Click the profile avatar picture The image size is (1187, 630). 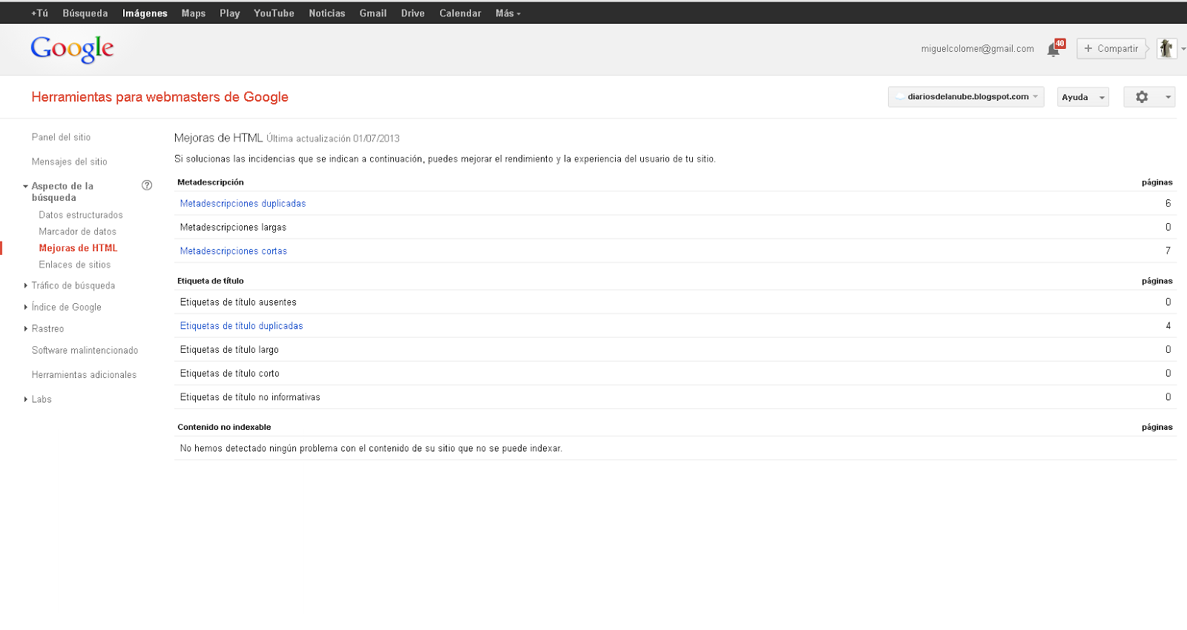point(1166,49)
